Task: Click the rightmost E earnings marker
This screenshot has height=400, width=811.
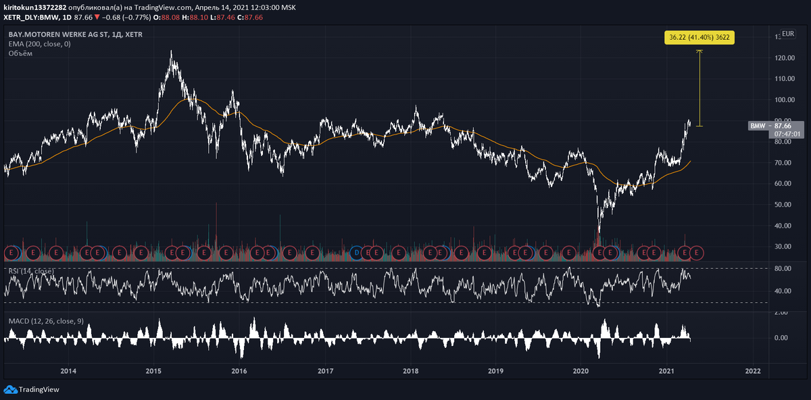Action: (x=697, y=253)
